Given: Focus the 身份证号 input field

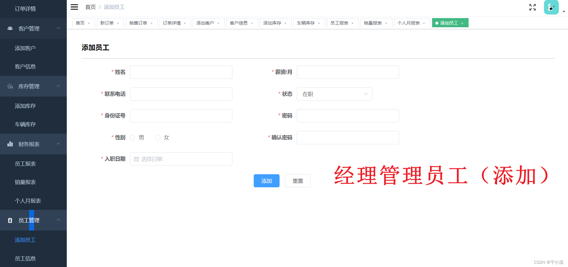Looking at the screenshot, I should point(181,116).
